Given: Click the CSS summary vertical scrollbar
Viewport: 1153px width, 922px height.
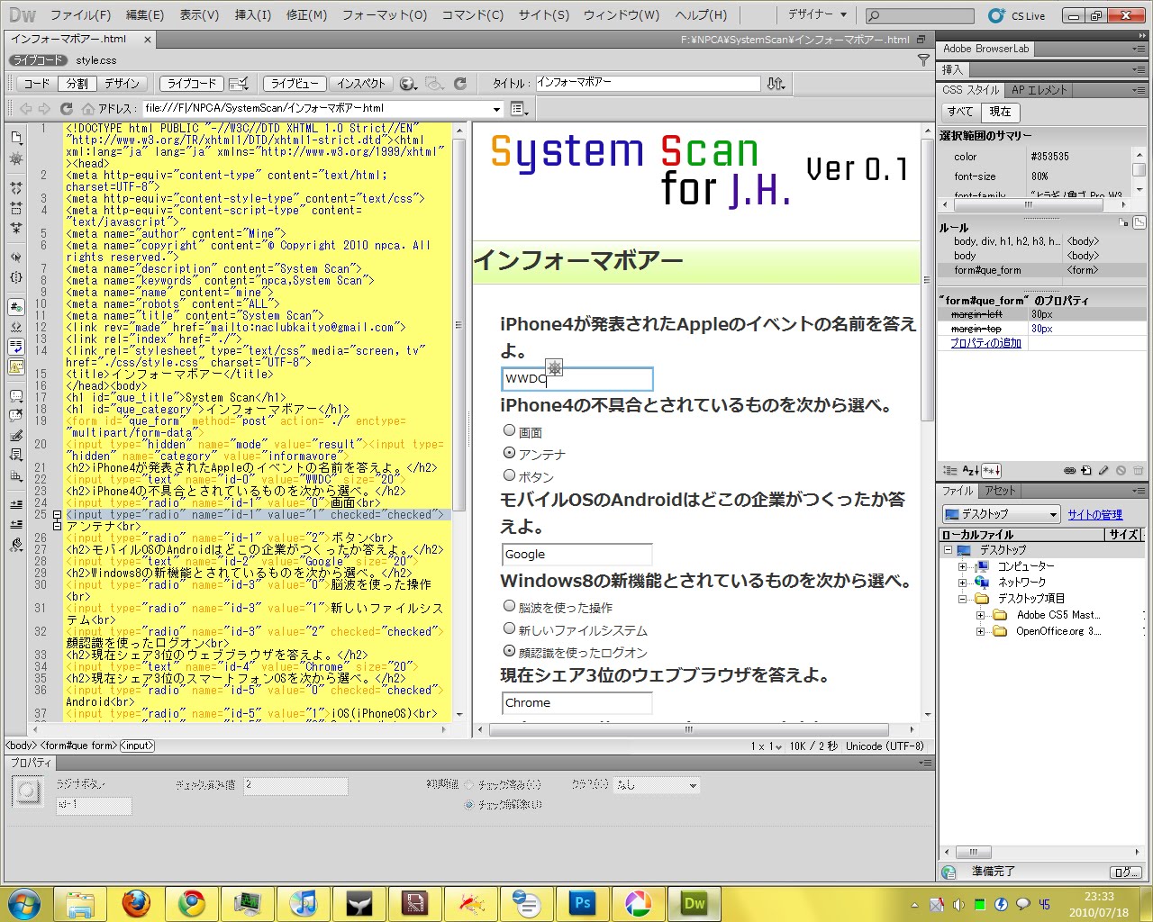Looking at the screenshot, I should click(x=1139, y=169).
